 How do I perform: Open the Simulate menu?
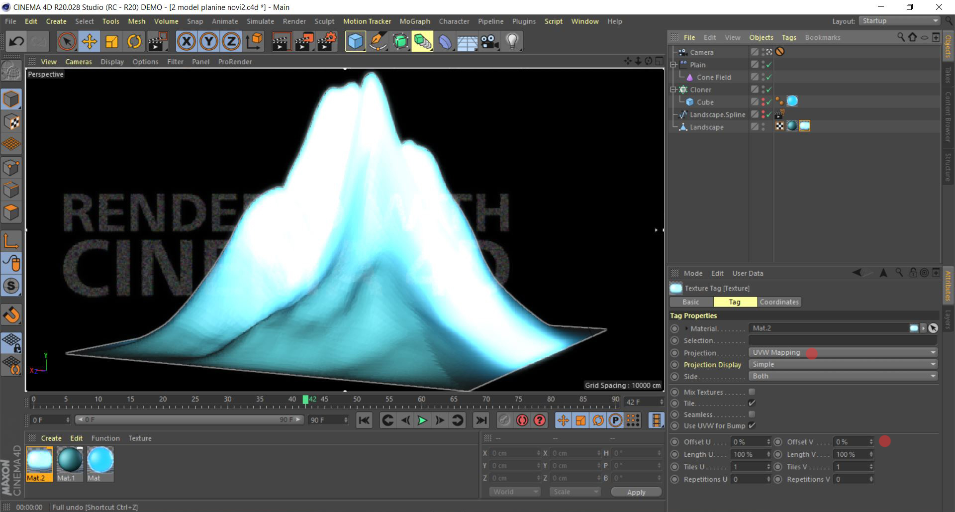(260, 21)
